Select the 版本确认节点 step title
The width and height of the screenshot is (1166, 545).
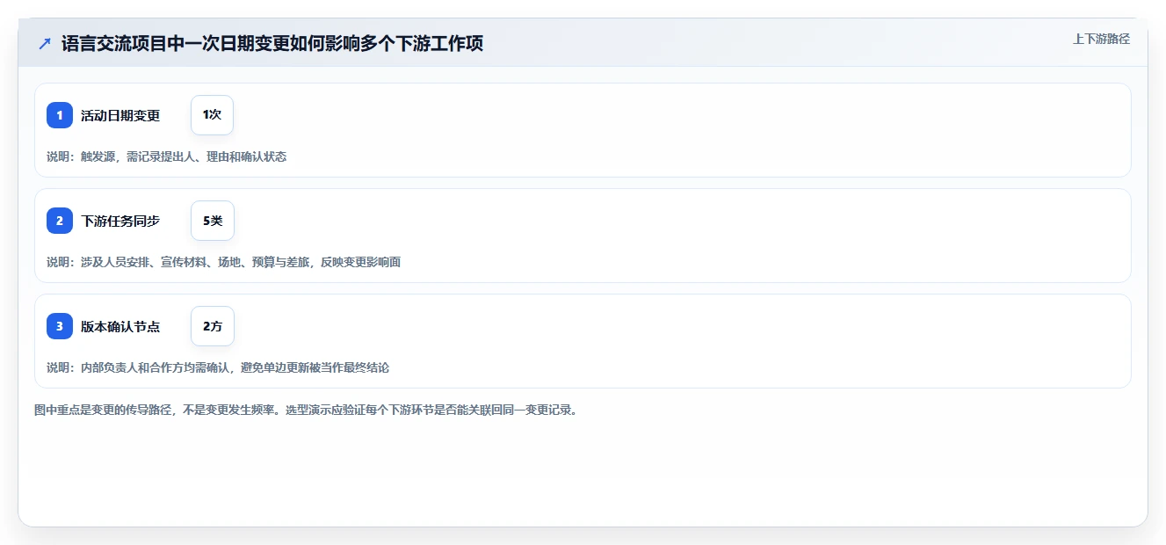120,326
